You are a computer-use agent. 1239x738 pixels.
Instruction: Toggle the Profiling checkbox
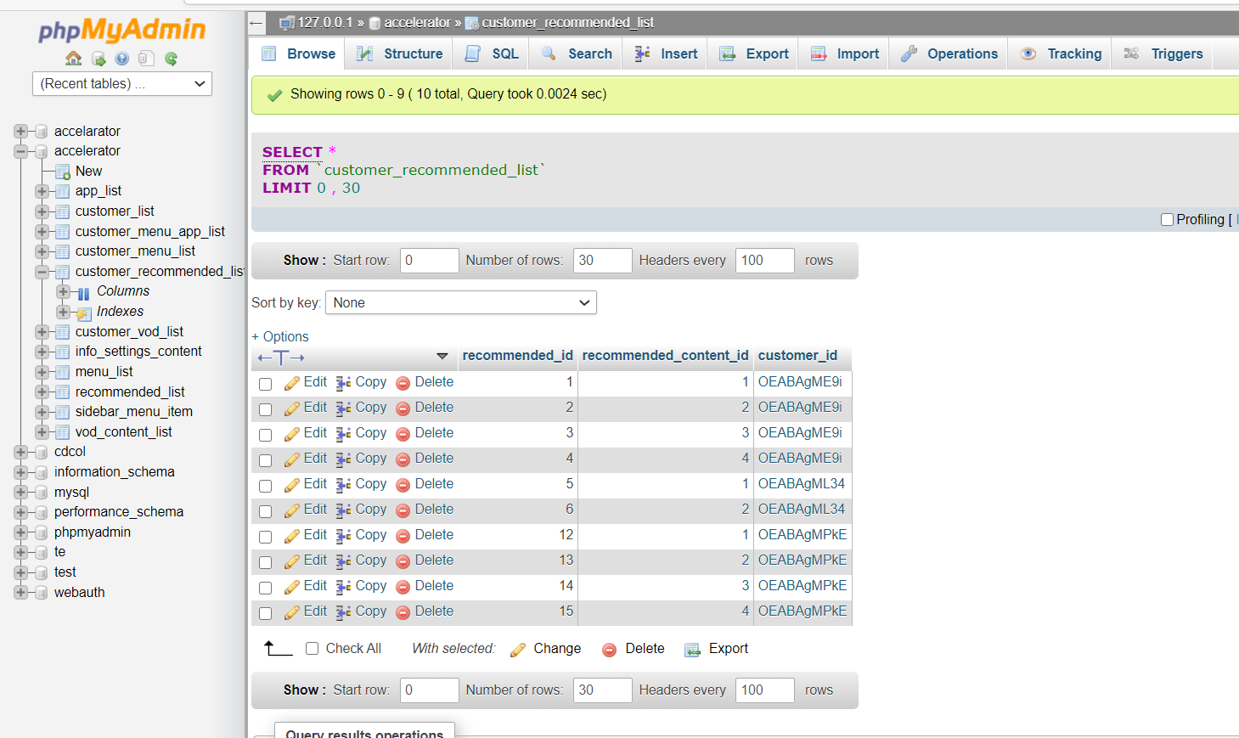(1167, 220)
